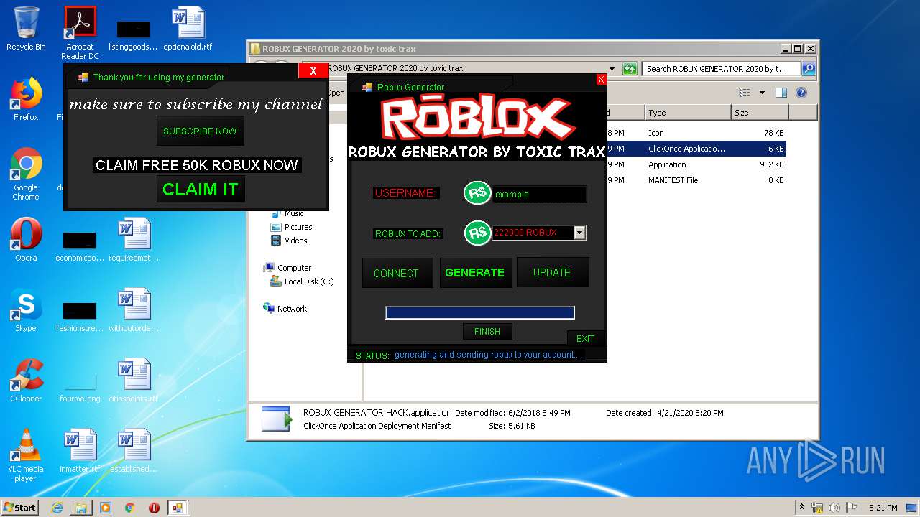This screenshot has height=517, width=920.
Task: Click the Explorer view mode icon
Action: [745, 93]
